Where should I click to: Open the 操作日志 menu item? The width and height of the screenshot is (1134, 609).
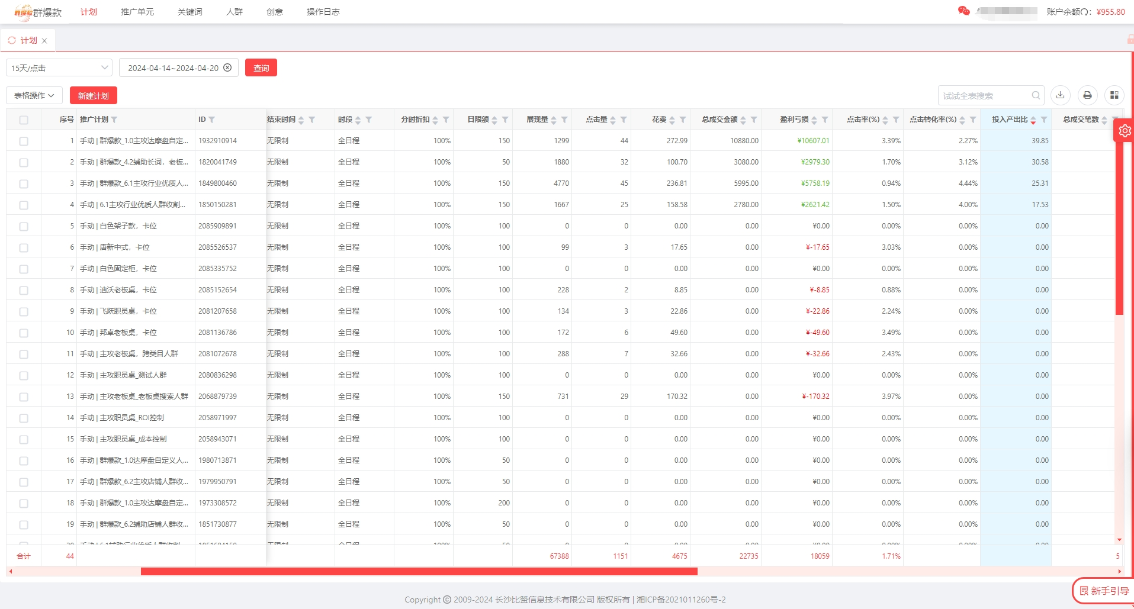[x=323, y=12]
